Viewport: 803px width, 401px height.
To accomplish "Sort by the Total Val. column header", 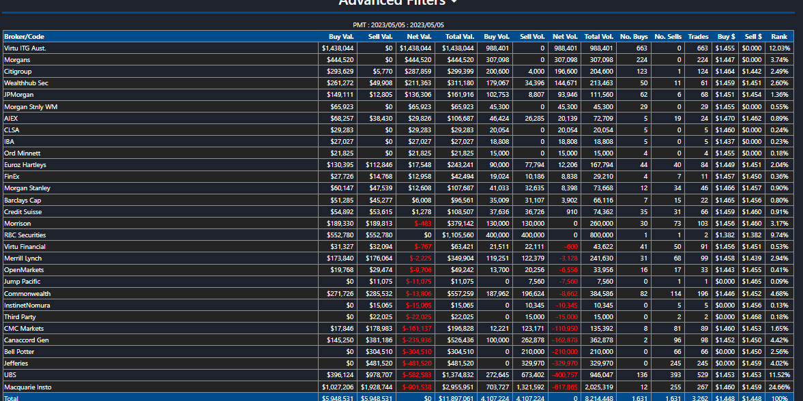I will coord(458,36).
